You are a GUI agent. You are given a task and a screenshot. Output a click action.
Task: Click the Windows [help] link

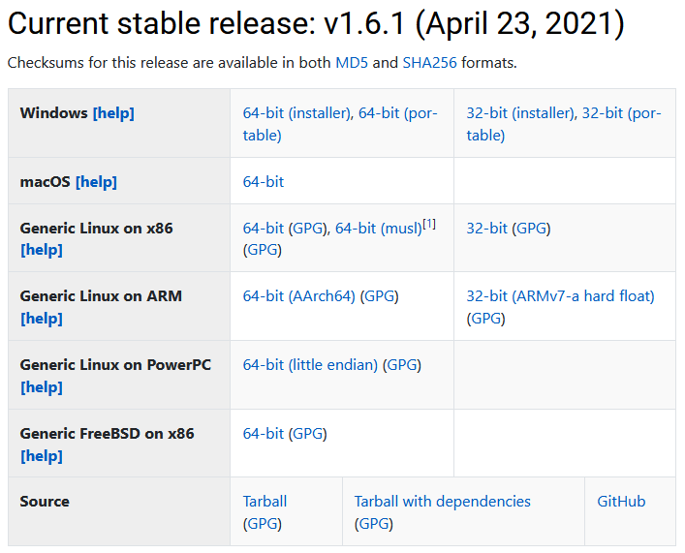coord(113,113)
